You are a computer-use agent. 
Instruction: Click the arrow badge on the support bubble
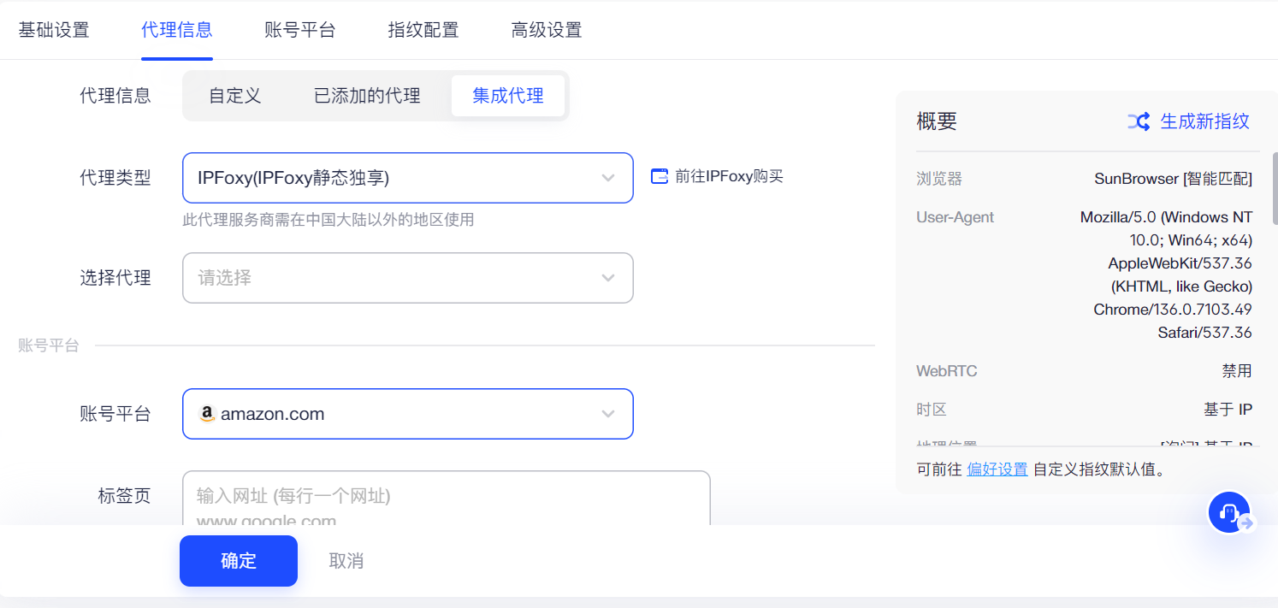pos(1245,522)
